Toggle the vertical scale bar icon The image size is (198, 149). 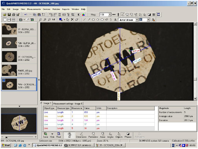click(118, 15)
